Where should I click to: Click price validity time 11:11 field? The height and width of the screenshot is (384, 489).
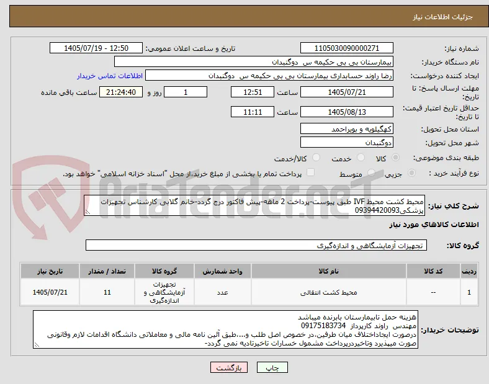pyautogui.click(x=253, y=112)
